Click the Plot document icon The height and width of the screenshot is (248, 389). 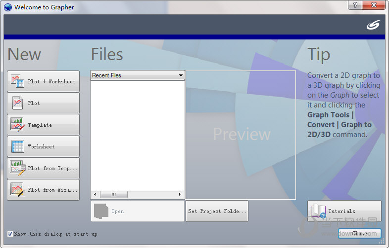17,103
